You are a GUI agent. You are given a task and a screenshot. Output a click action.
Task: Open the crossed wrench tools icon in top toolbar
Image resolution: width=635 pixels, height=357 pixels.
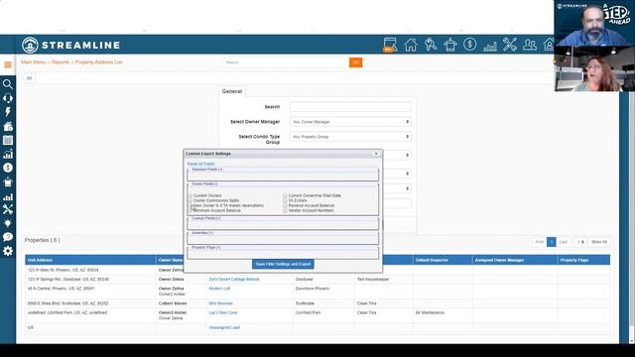509,45
